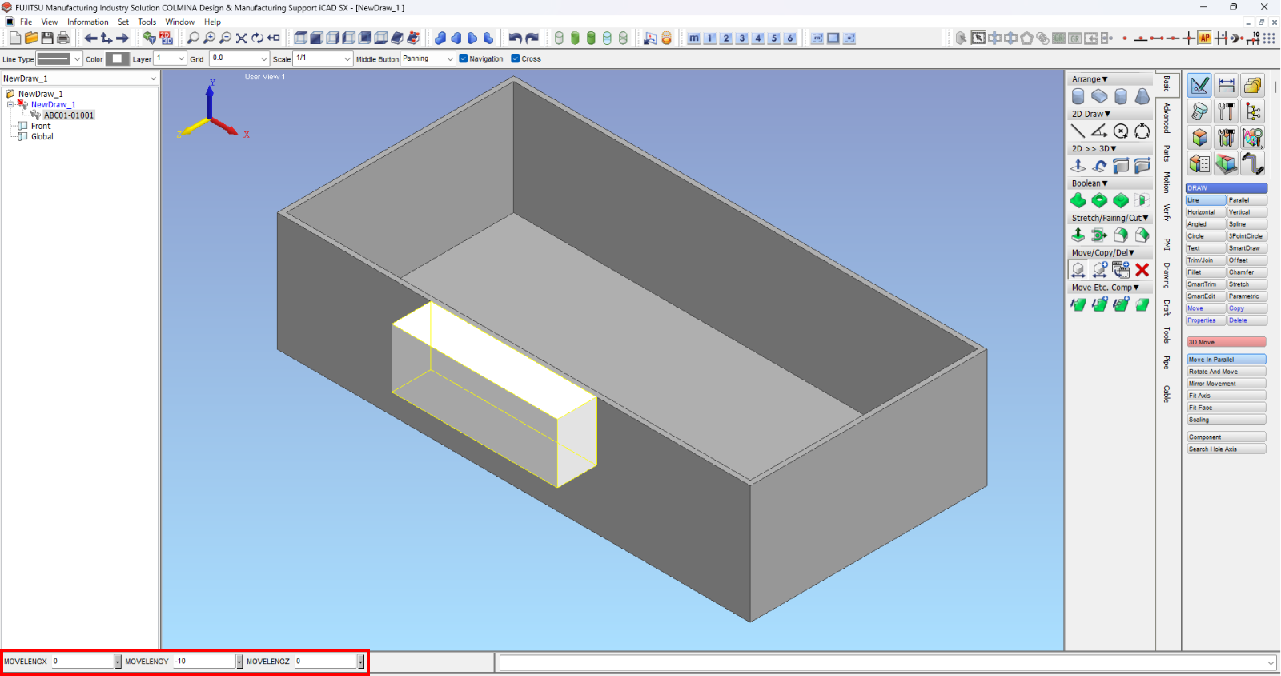Viewport: 1281px width, 676px height.
Task: Open the Line Type dropdown
Action: pyautogui.click(x=77, y=59)
